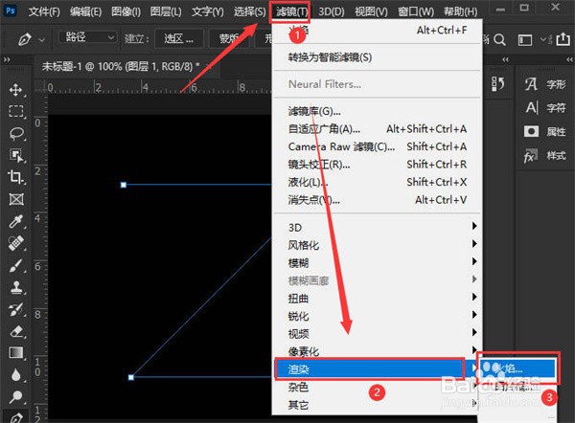Expand the 扭曲 filter submenu
This screenshot has width=575, height=423.
tap(474, 297)
